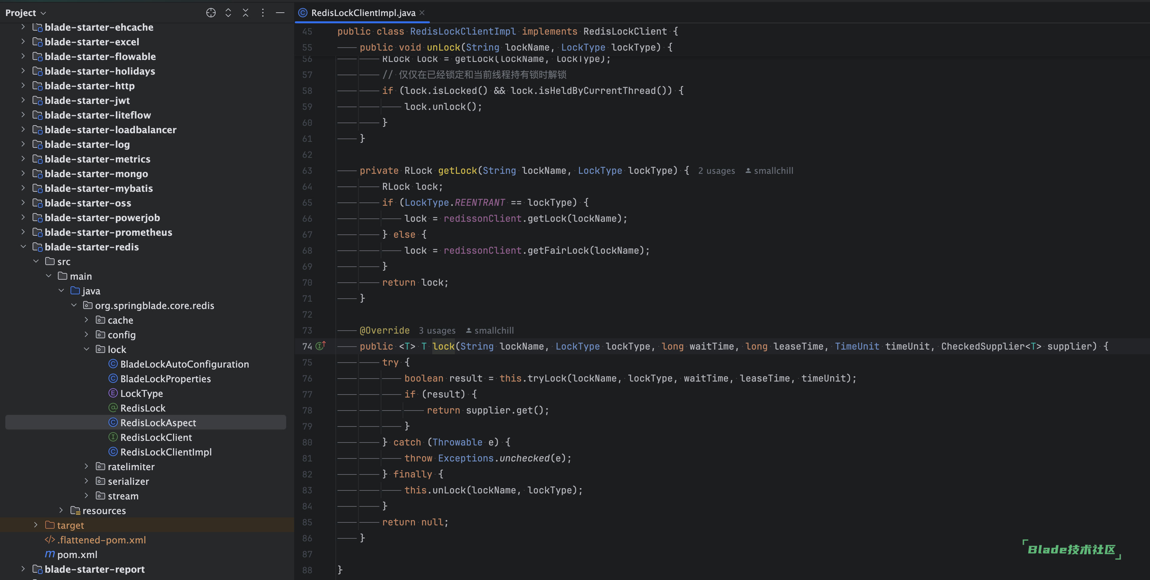The height and width of the screenshot is (580, 1150).
Task: Click the @Override annotation on line 73
Action: pyautogui.click(x=384, y=330)
